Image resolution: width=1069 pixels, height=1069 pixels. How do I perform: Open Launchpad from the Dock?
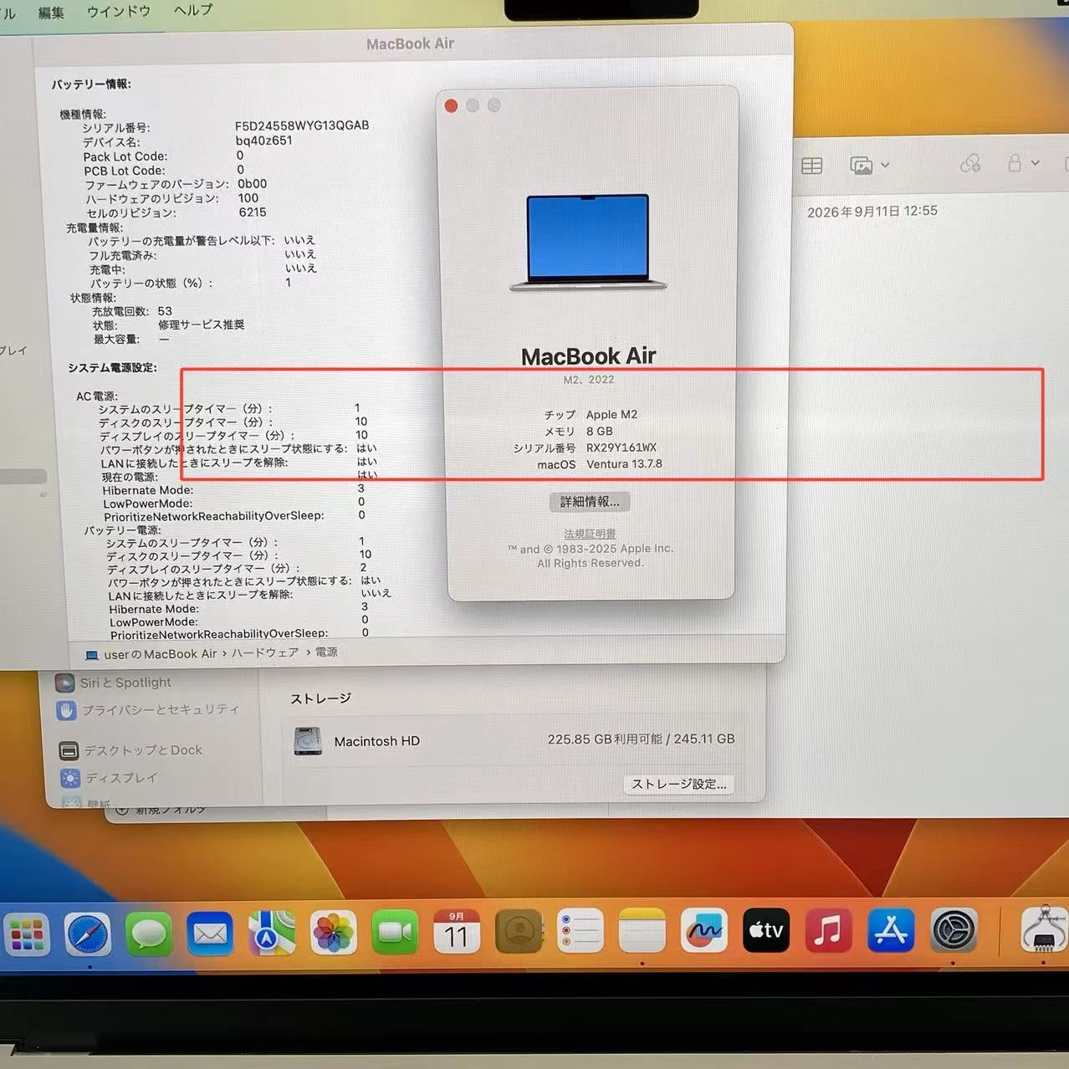(25, 935)
